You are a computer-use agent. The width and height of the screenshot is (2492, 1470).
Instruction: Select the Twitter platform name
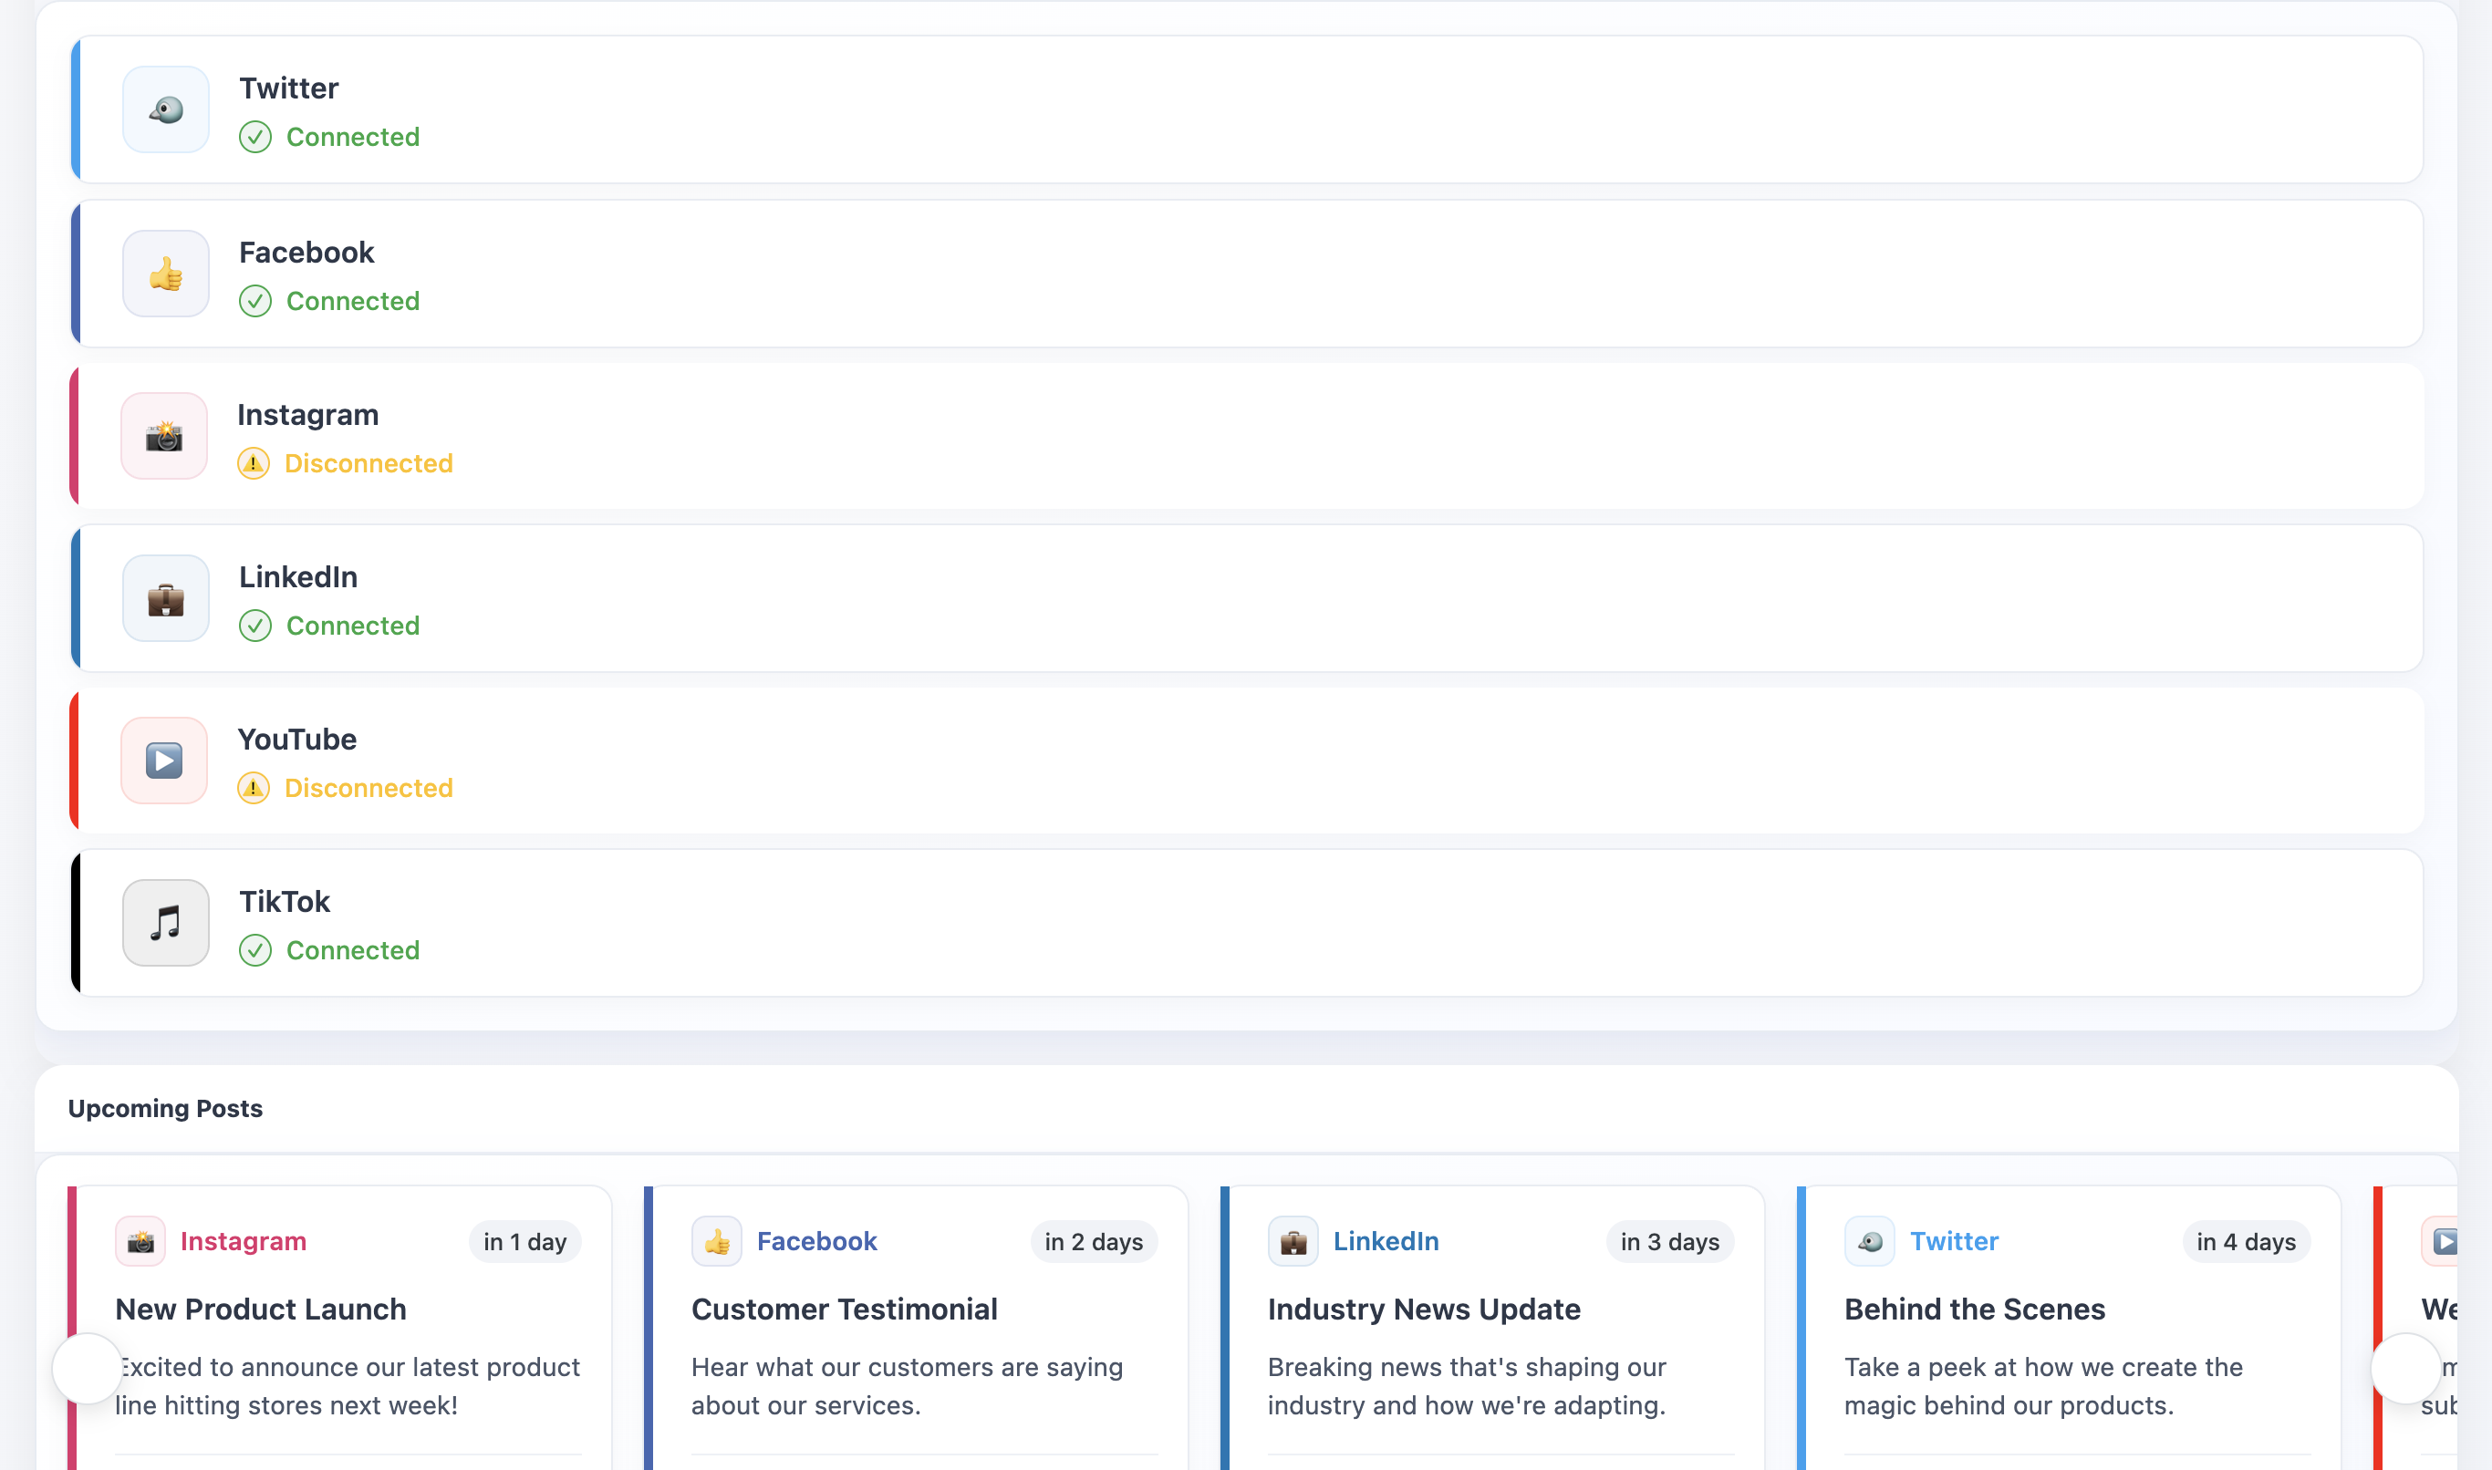tap(288, 88)
